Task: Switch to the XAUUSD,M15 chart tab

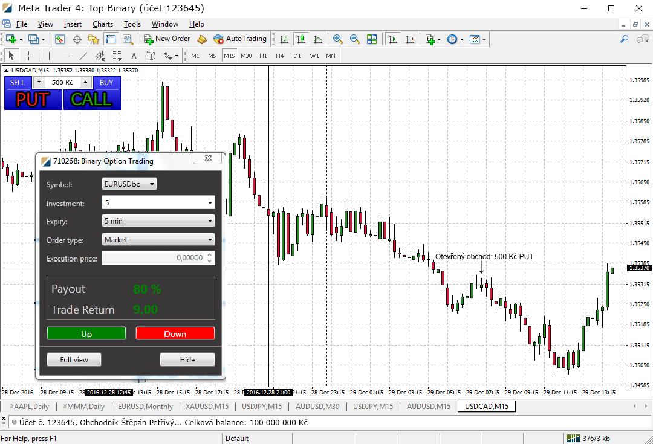Action: tap(207, 406)
